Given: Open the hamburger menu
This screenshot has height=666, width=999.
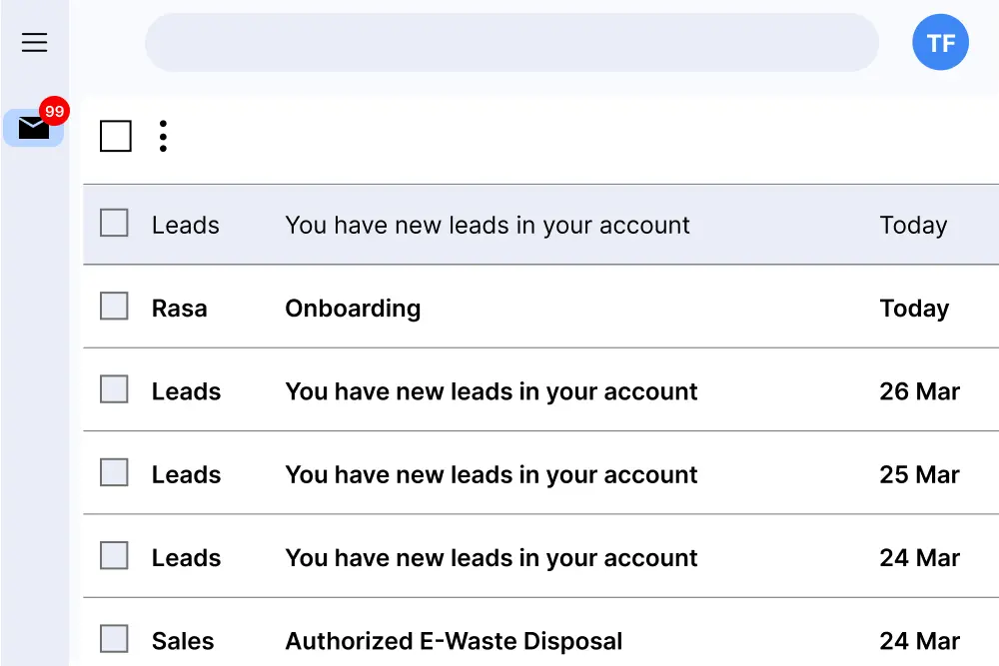Looking at the screenshot, I should pyautogui.click(x=35, y=42).
